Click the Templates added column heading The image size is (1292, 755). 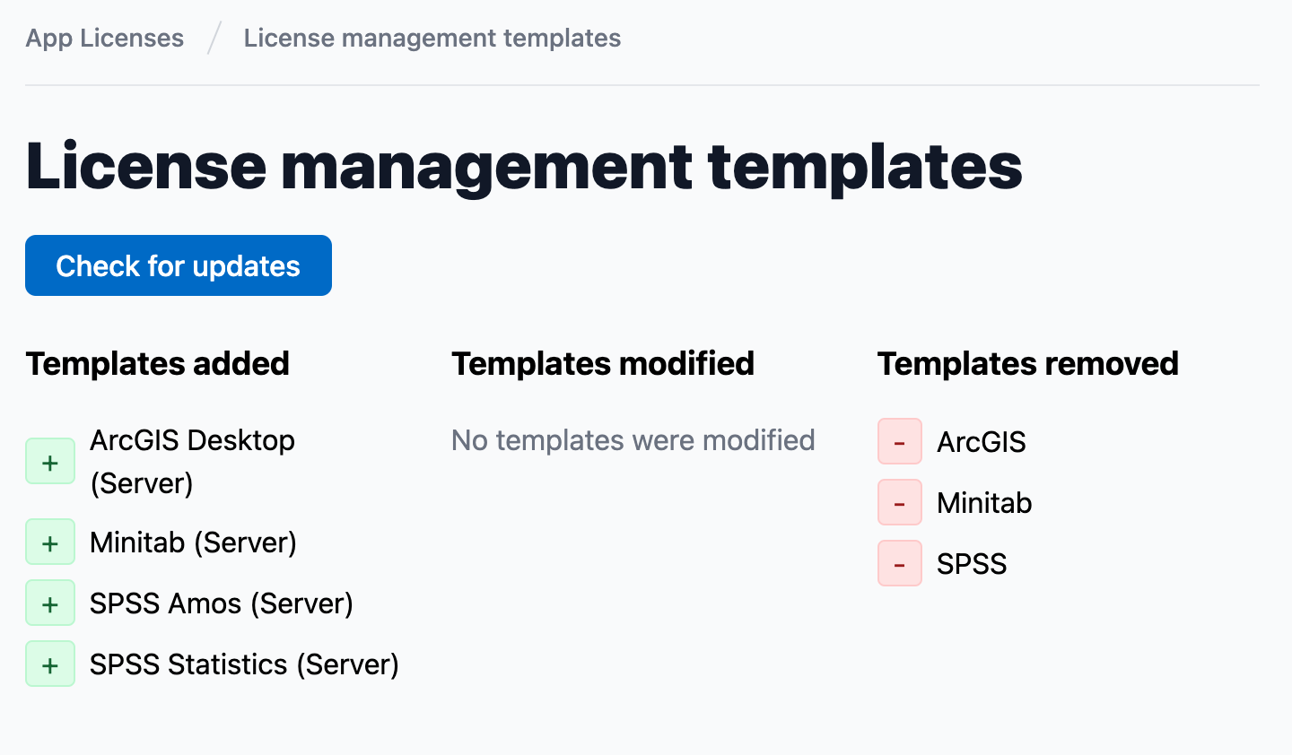coord(158,364)
